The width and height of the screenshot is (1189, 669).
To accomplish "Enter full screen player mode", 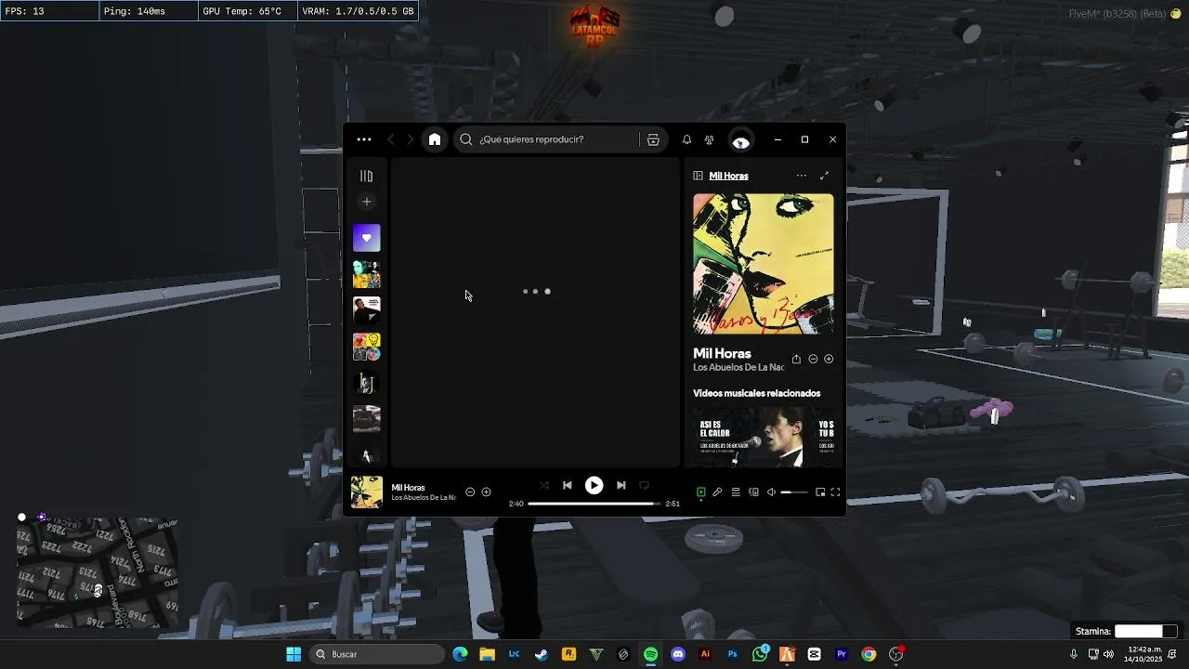I will tap(835, 492).
